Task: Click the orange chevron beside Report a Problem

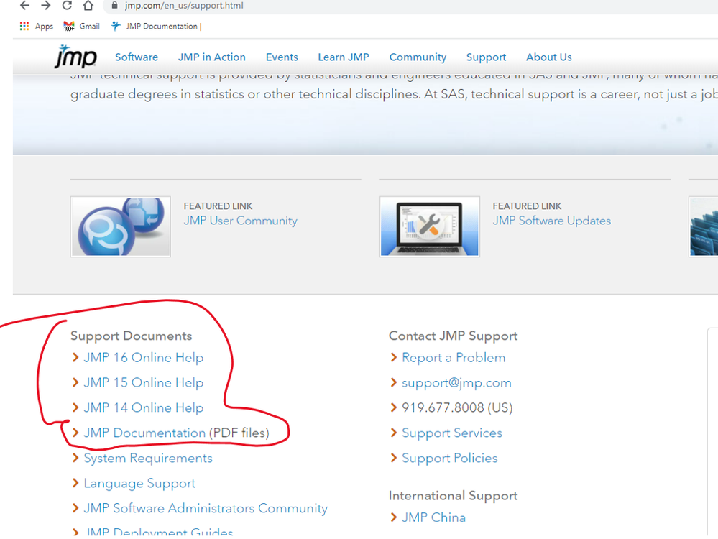Action: coord(393,357)
